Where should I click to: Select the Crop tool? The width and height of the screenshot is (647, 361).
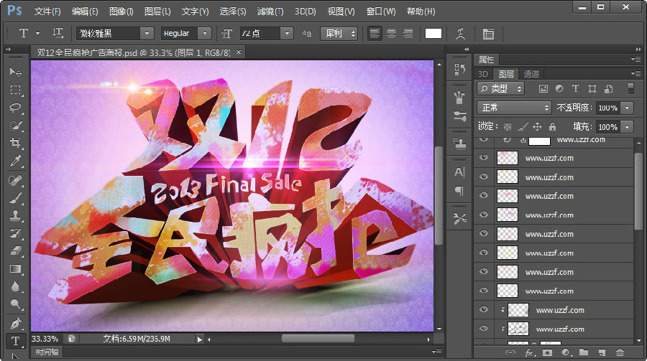coord(15,143)
